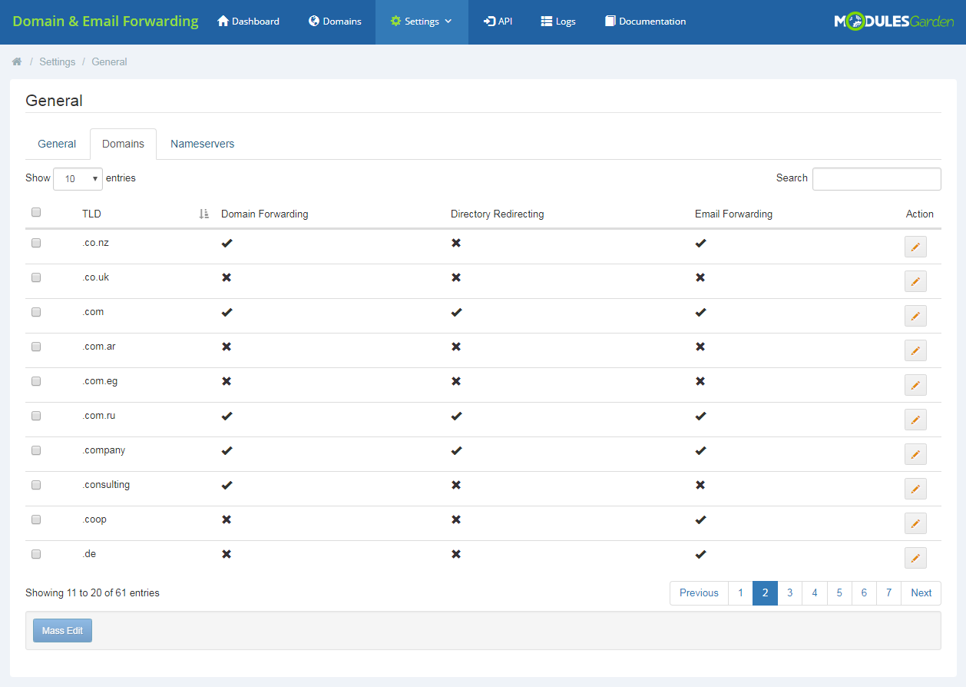Switch to the Nameservers tab
This screenshot has width=966, height=687.
click(202, 144)
